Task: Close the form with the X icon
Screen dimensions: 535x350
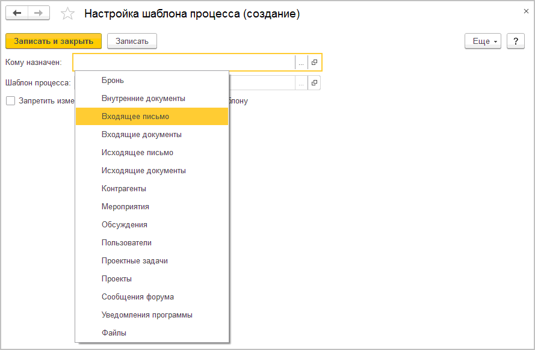Action: [526, 11]
